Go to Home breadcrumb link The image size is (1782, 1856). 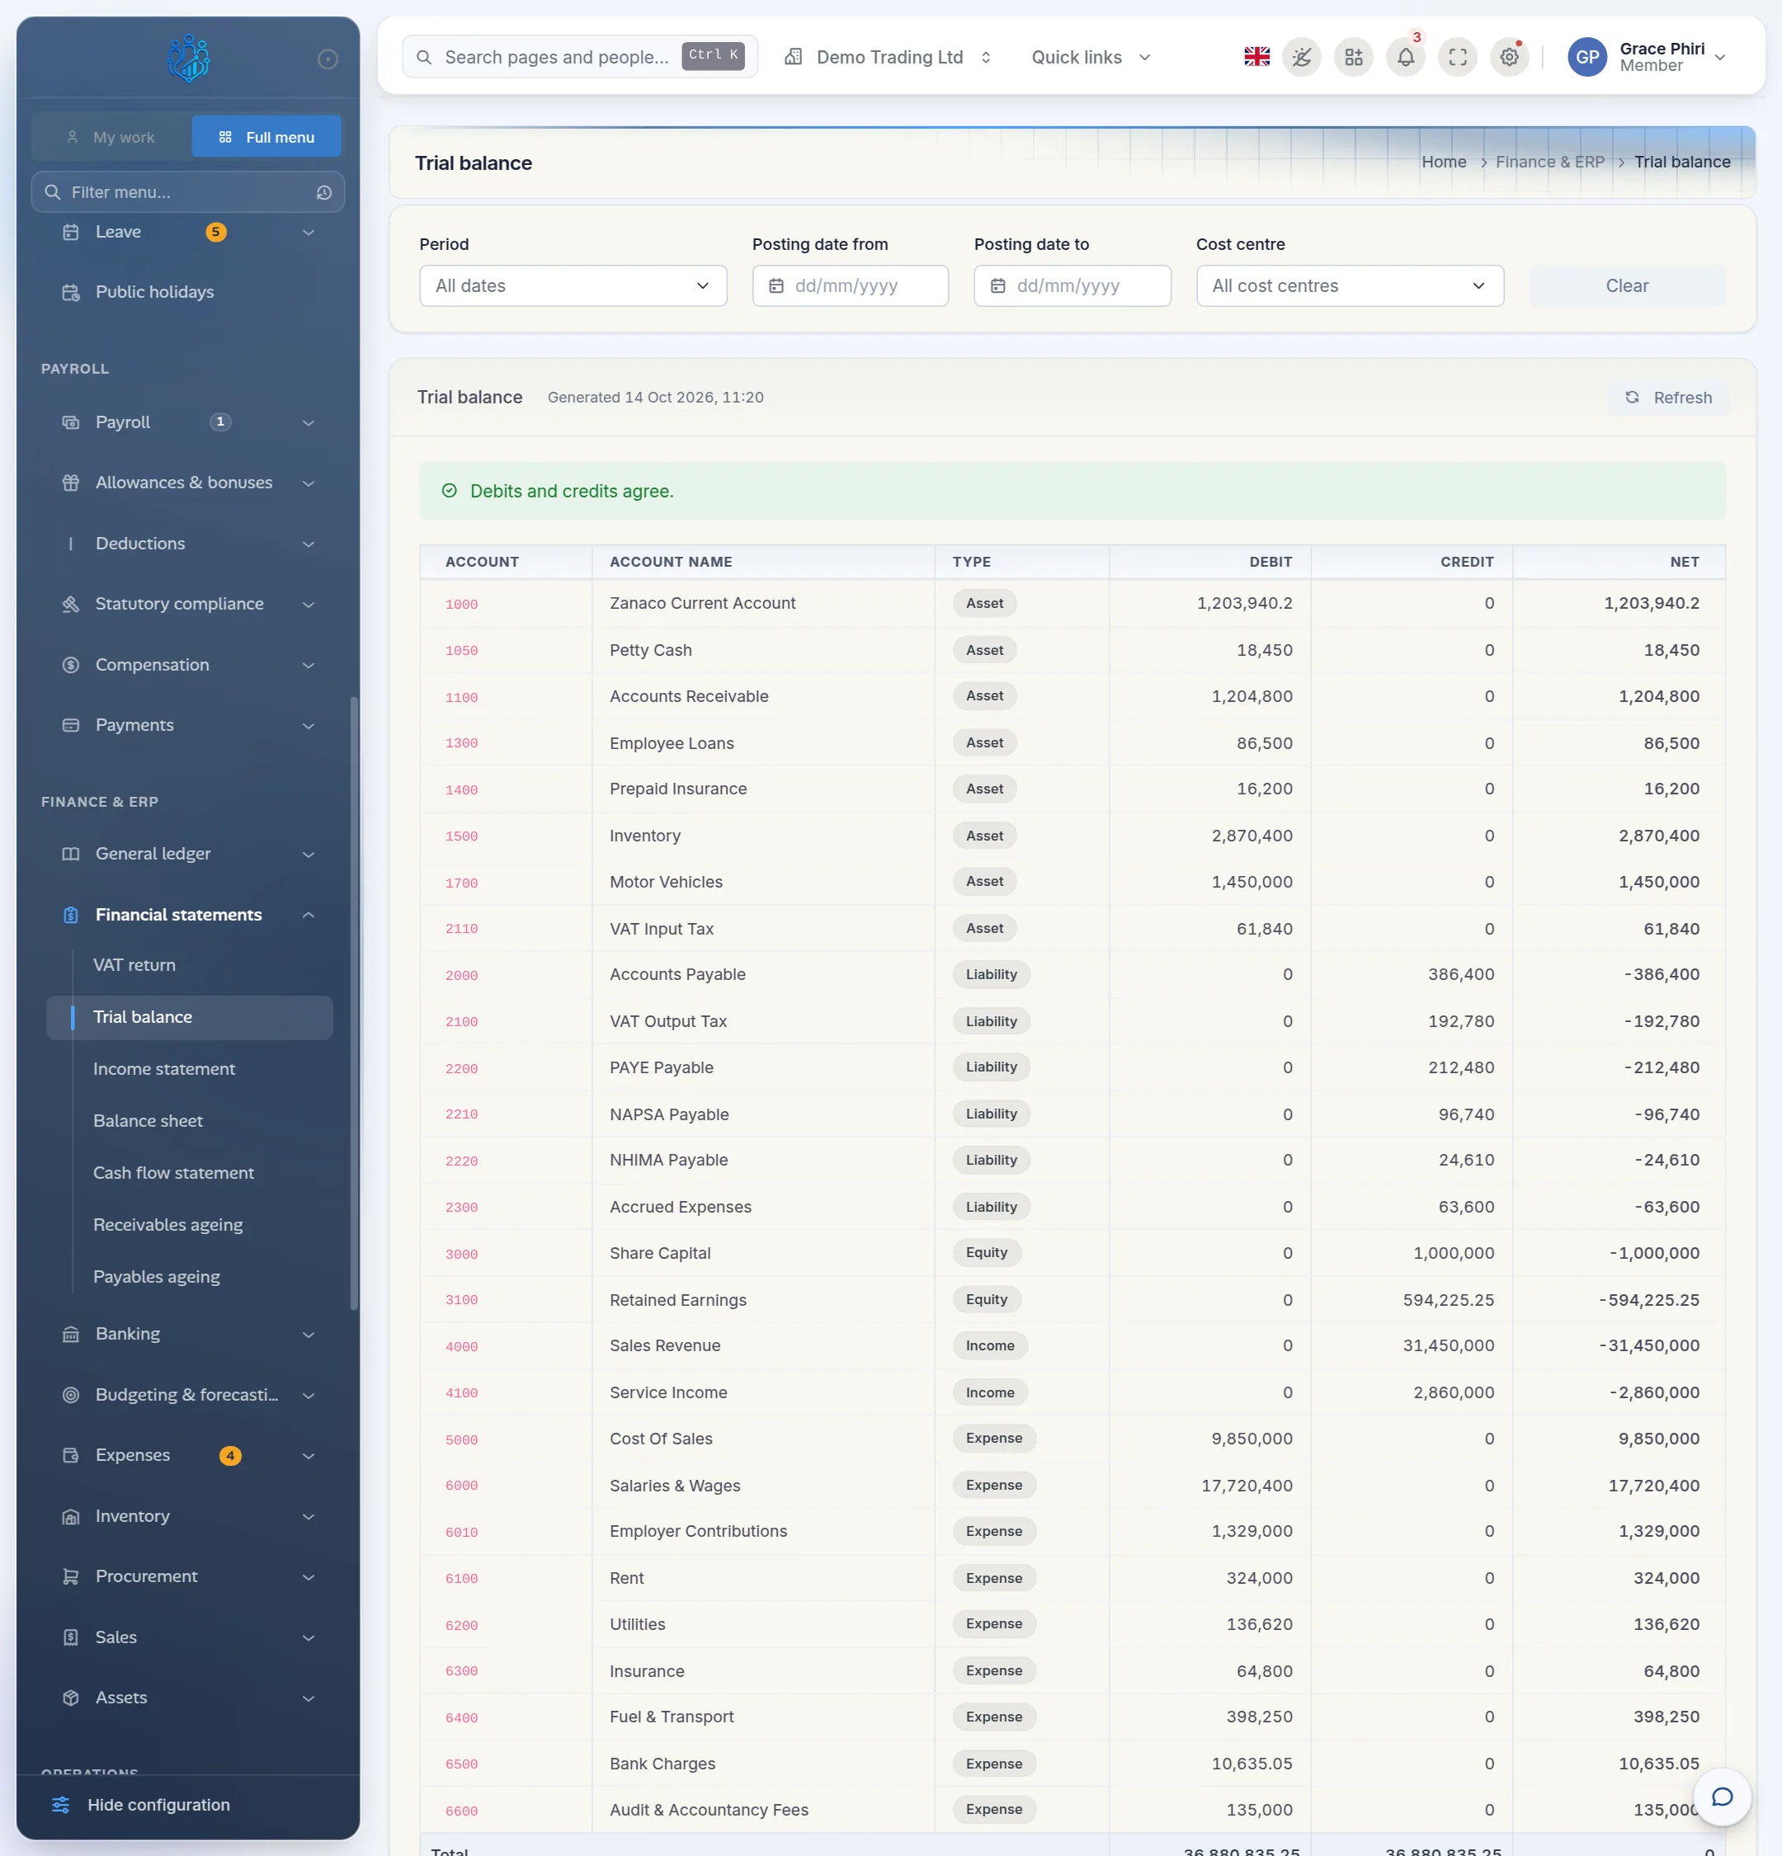[x=1443, y=162]
